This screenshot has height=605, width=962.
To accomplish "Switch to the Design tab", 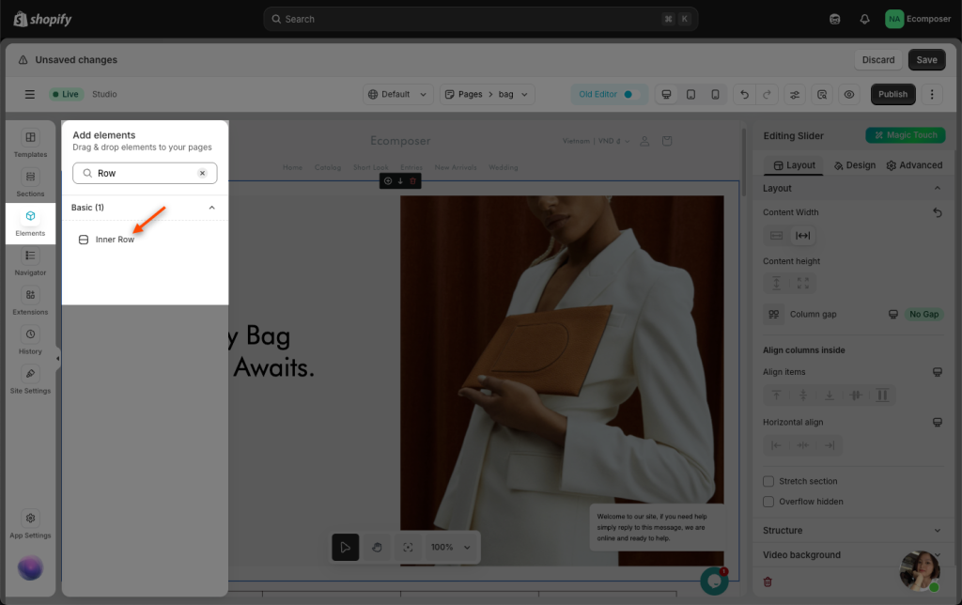I will click(x=854, y=165).
